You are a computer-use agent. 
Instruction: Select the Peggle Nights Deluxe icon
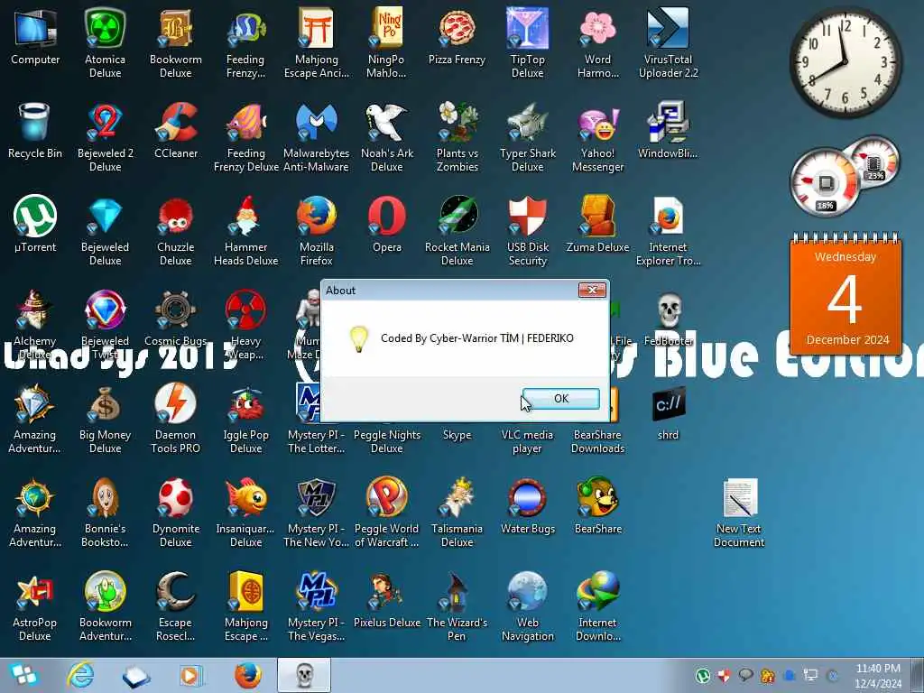(x=386, y=440)
